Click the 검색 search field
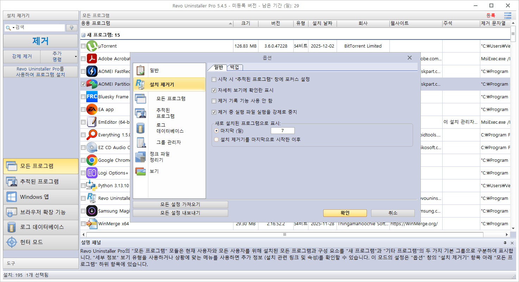The width and height of the screenshot is (519, 282). 39,27
